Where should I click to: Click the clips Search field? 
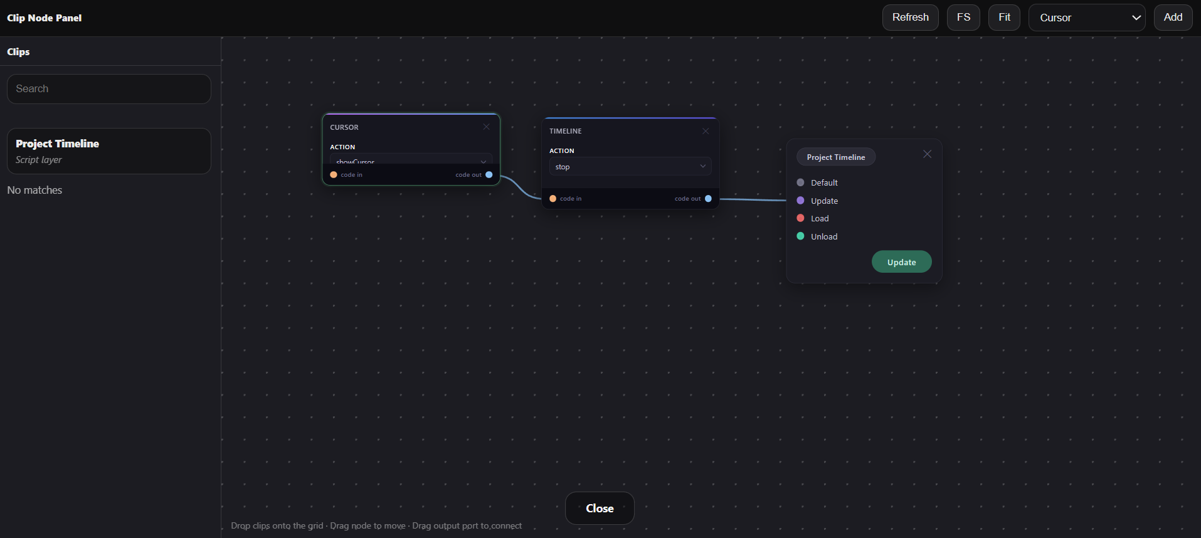108,89
